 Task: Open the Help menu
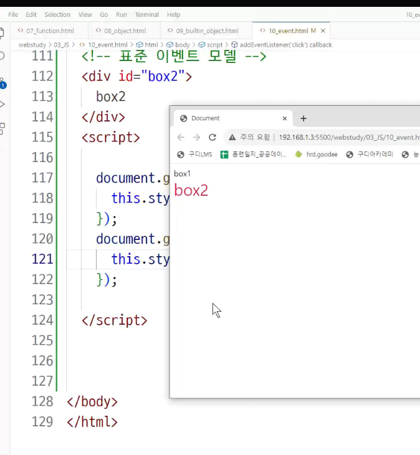pyautogui.click(x=173, y=14)
